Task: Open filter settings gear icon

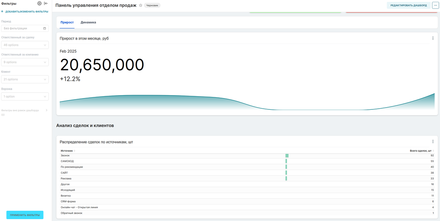Action: click(40, 3)
